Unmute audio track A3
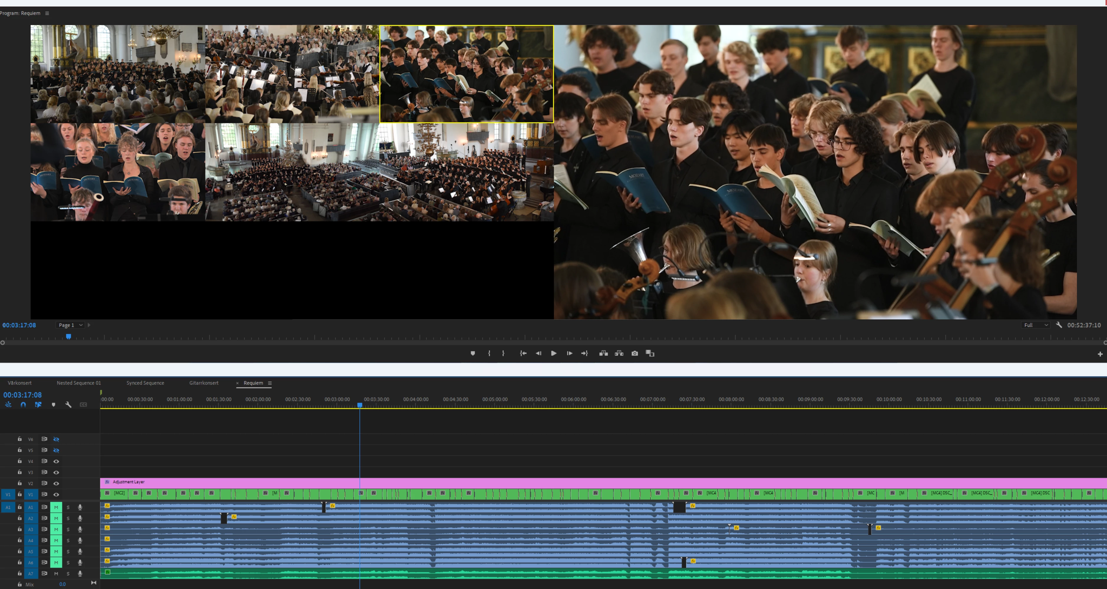1107x589 pixels. pos(56,529)
